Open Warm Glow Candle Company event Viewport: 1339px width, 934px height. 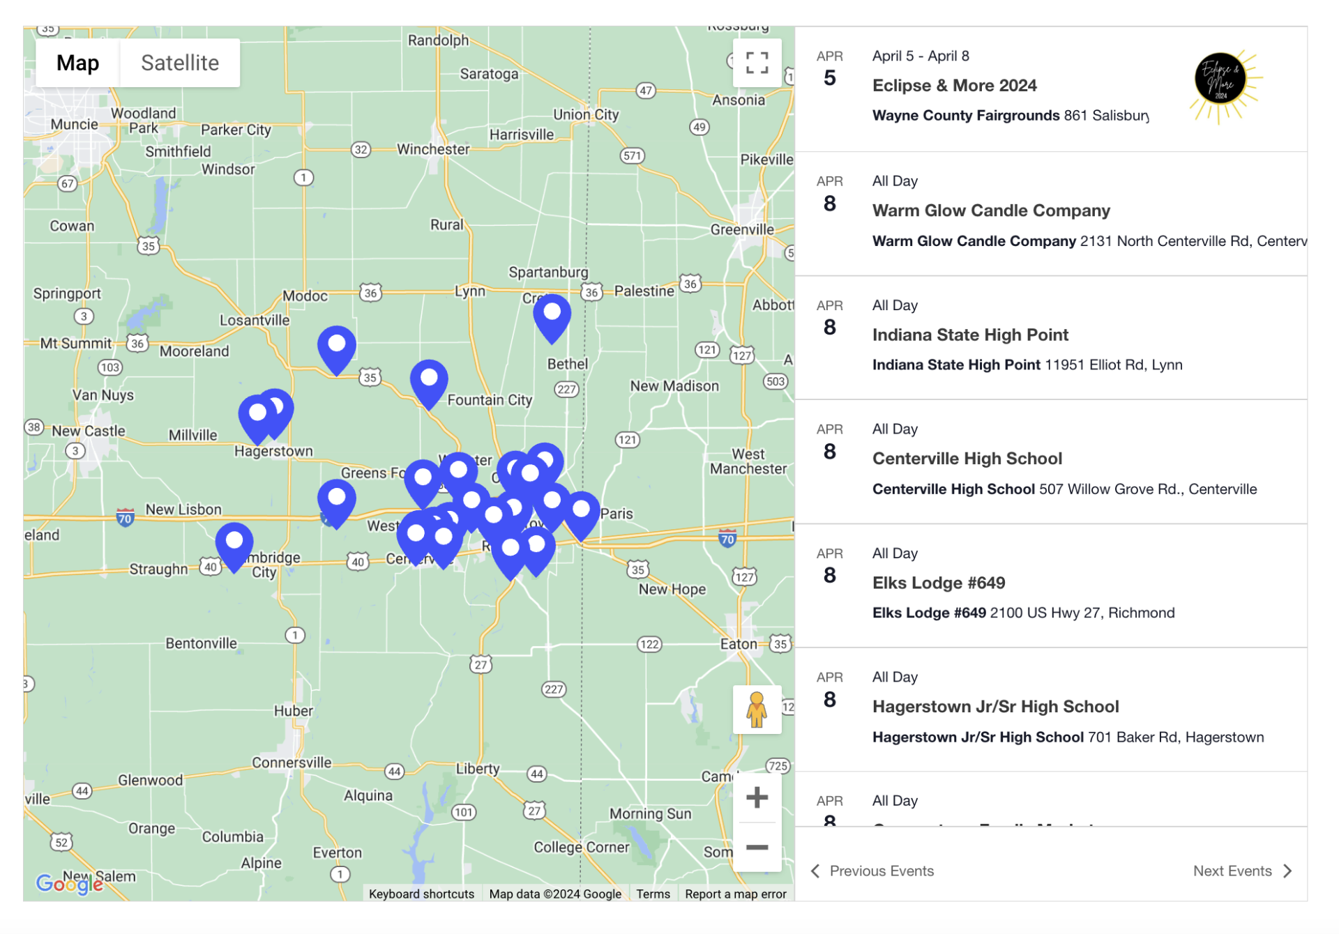click(990, 210)
